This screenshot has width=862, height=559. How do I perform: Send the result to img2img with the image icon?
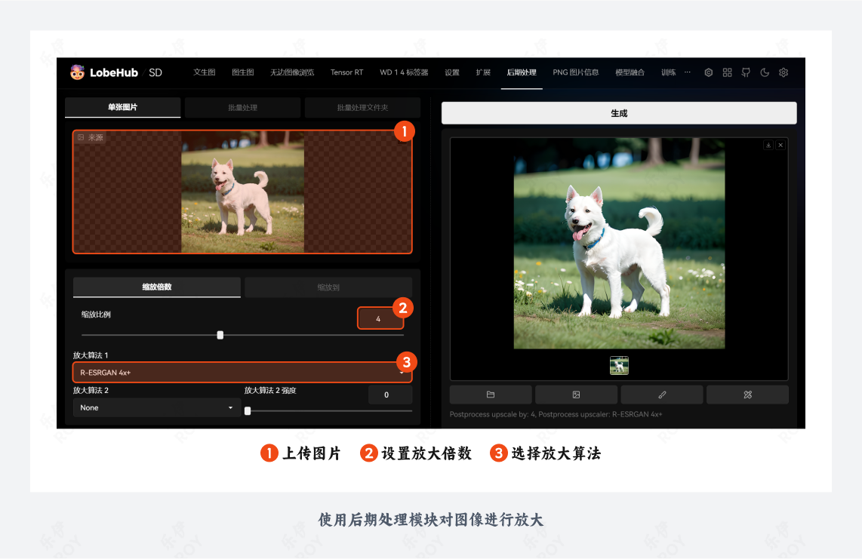(x=576, y=395)
